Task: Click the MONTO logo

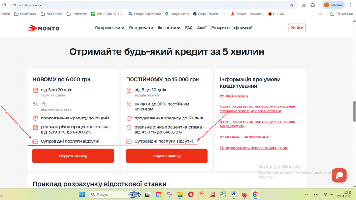Action: (44, 28)
